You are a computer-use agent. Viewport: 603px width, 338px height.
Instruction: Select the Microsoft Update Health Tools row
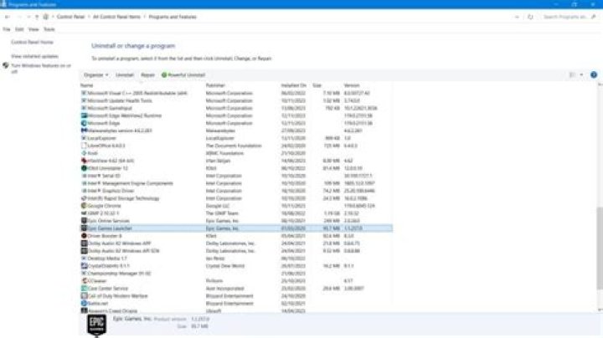(236, 100)
